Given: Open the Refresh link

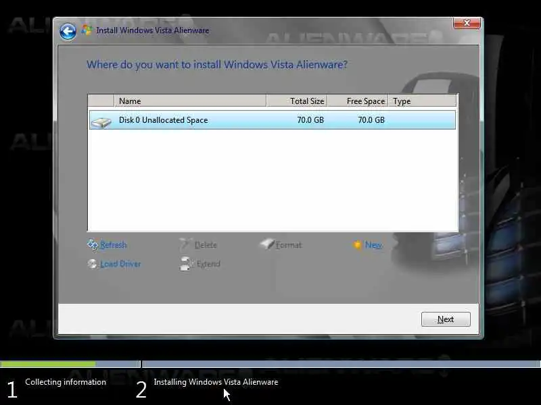Looking at the screenshot, I should (x=113, y=245).
